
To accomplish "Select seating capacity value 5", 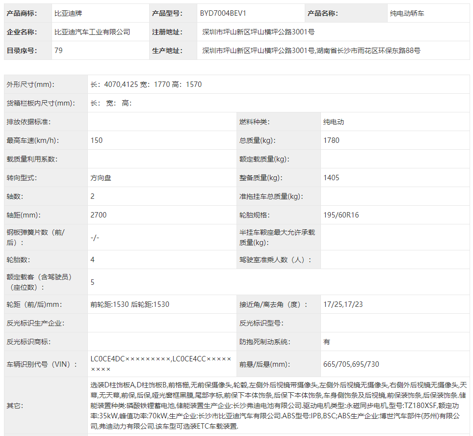I will click(93, 282).
